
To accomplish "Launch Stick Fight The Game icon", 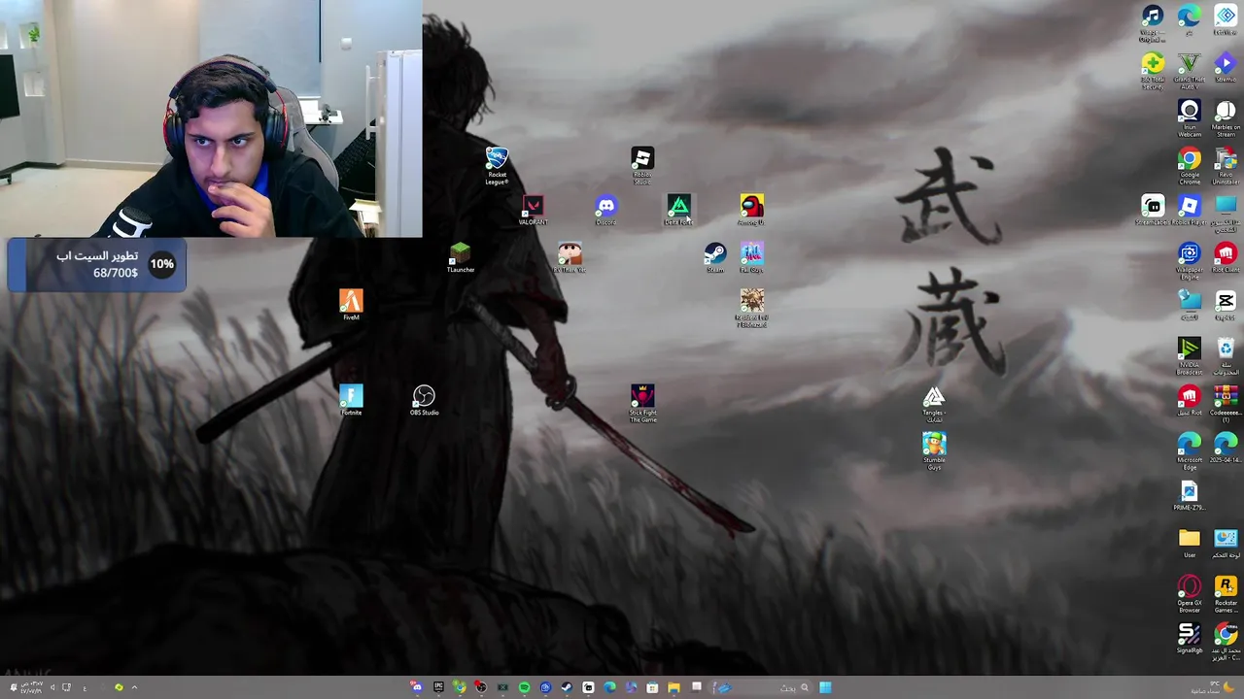I will pos(642,403).
